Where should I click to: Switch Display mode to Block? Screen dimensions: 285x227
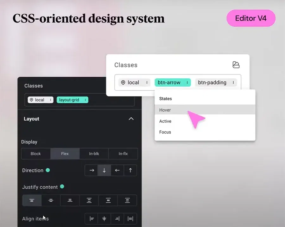point(36,153)
